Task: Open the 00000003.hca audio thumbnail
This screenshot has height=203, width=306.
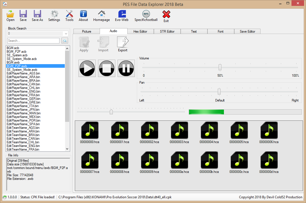Action: (179, 130)
